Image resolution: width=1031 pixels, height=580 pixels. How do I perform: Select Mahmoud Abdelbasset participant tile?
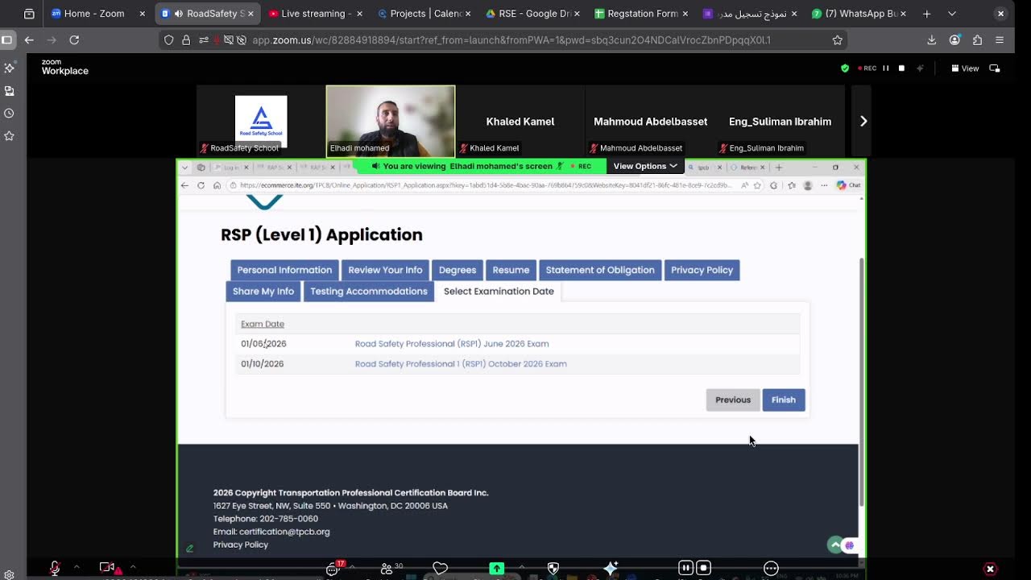[650, 121]
